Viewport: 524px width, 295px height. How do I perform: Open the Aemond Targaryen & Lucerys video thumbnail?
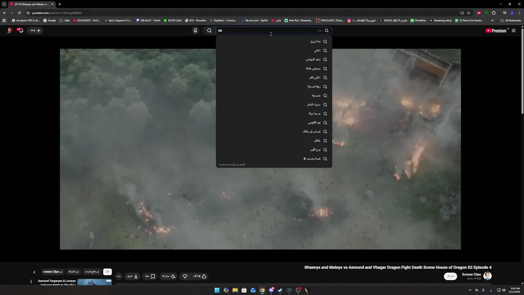click(x=95, y=282)
